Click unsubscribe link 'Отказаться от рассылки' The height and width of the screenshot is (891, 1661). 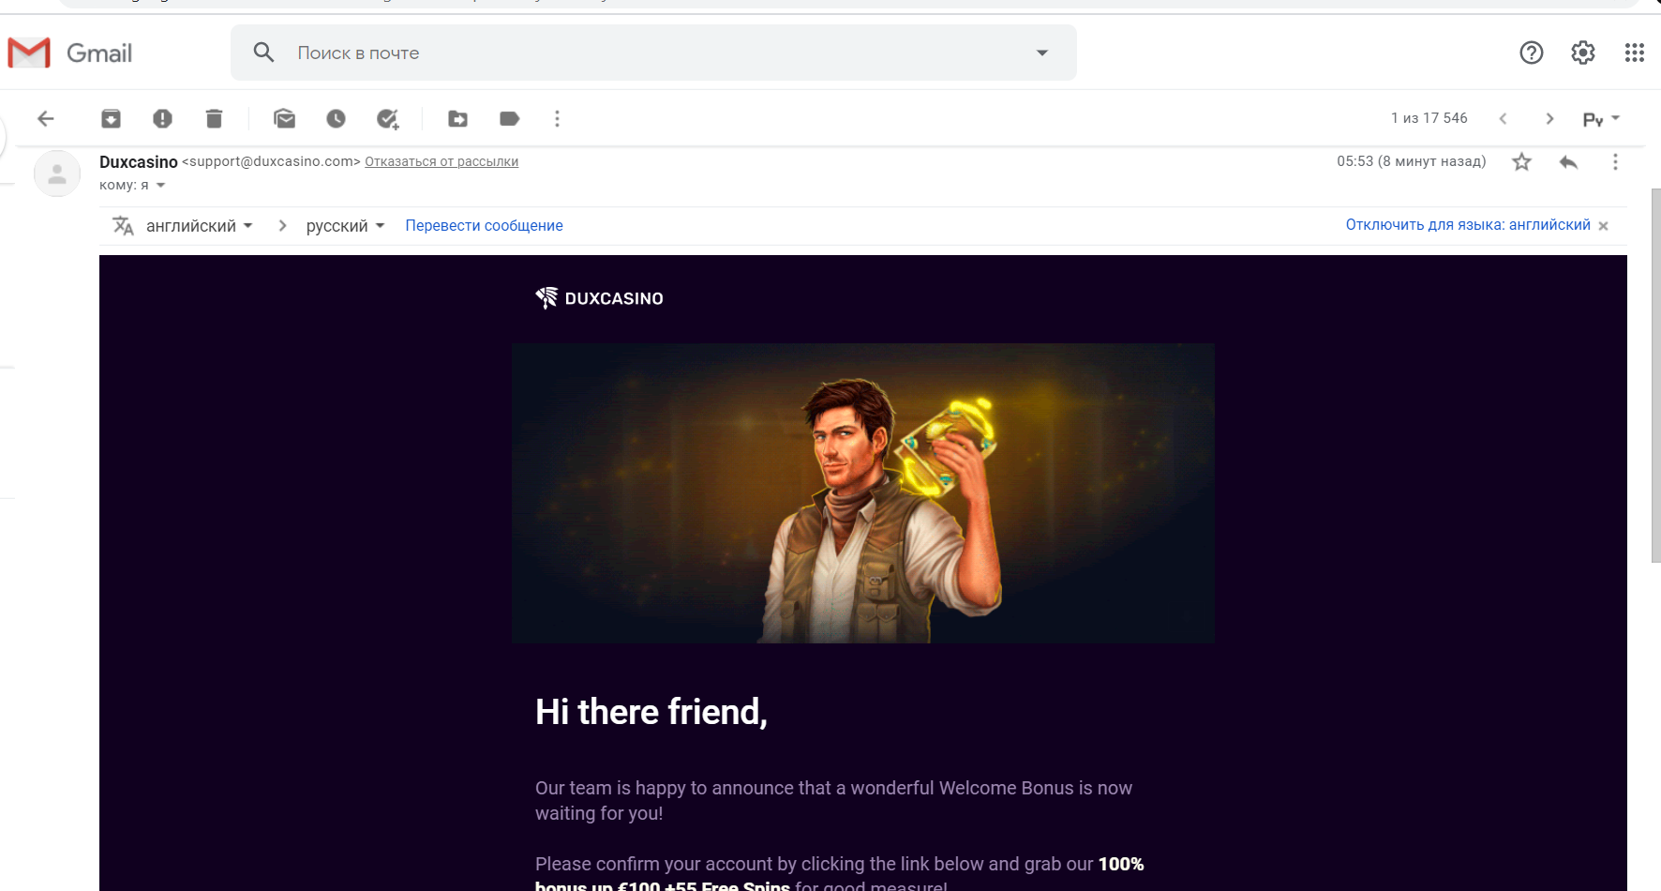click(441, 161)
